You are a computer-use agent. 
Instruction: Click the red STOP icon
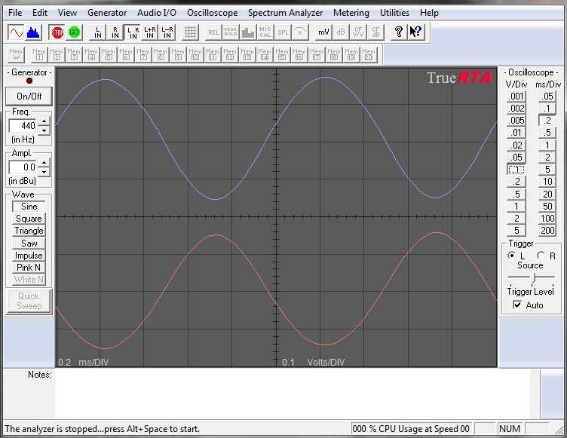(x=57, y=32)
